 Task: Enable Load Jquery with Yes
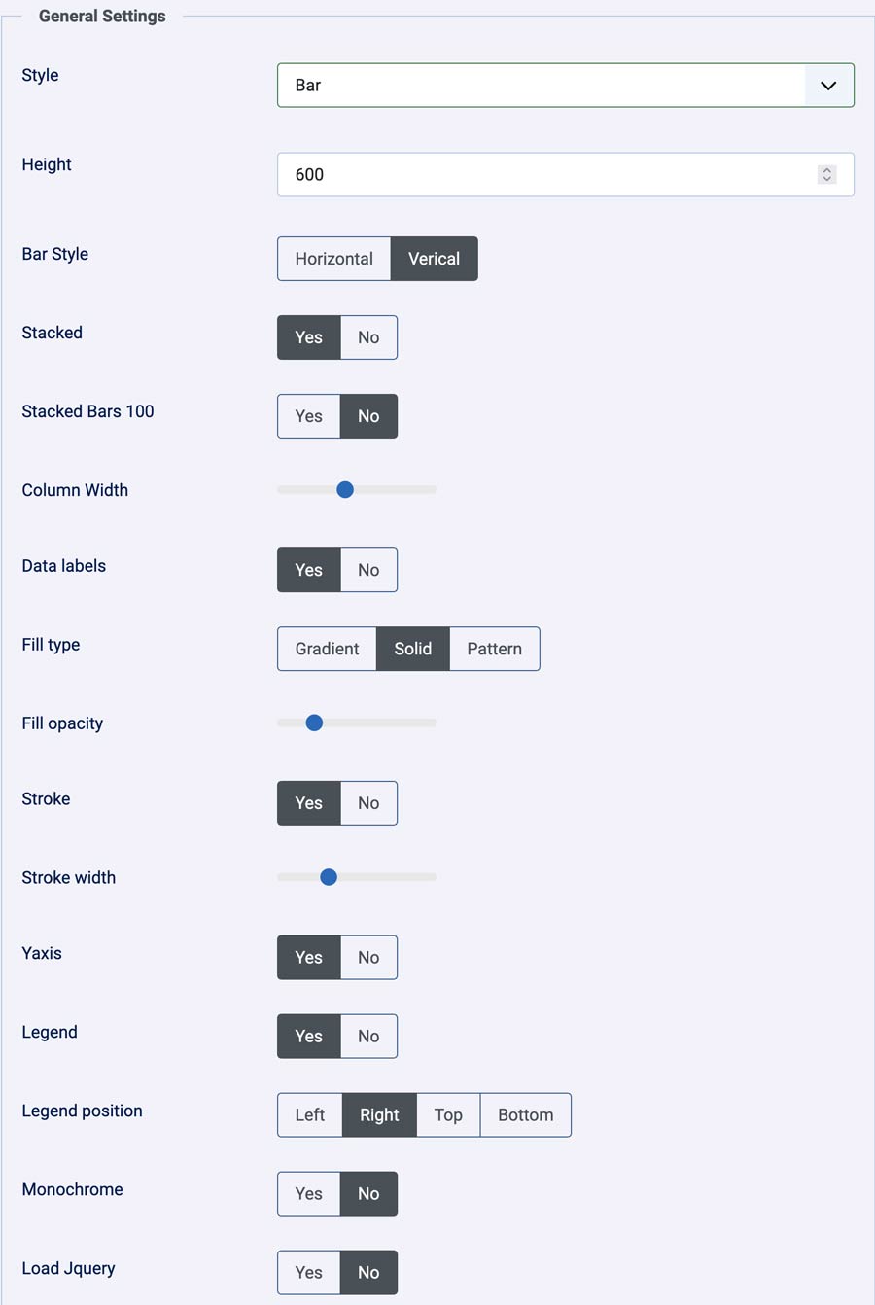point(308,1273)
